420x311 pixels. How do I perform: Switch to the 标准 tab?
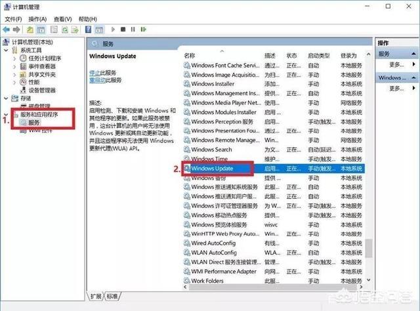click(x=112, y=297)
